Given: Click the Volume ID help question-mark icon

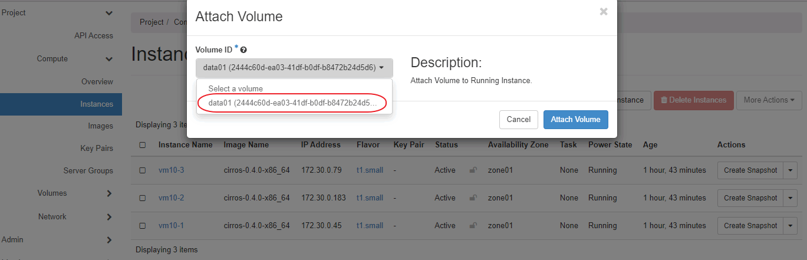Looking at the screenshot, I should pyautogui.click(x=243, y=50).
